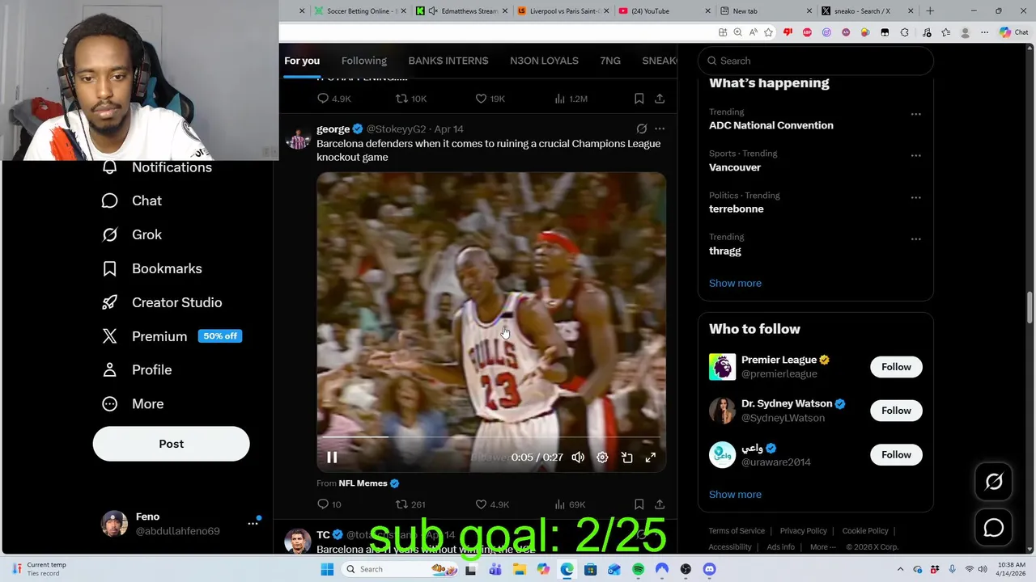Pause the video in george's post
Image resolution: width=1036 pixels, height=582 pixels.
pos(332,458)
